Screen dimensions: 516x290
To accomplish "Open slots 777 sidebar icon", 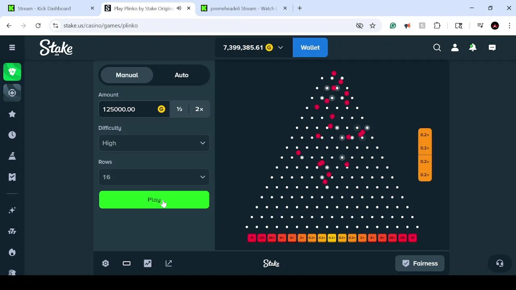I will tap(12, 231).
